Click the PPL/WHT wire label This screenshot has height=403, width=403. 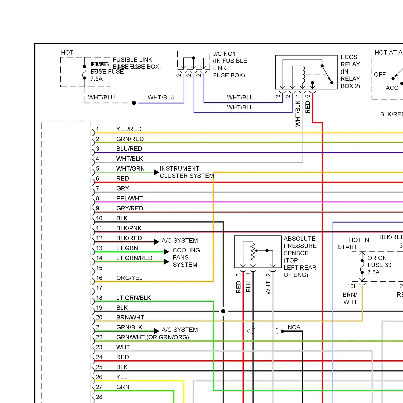129,198
